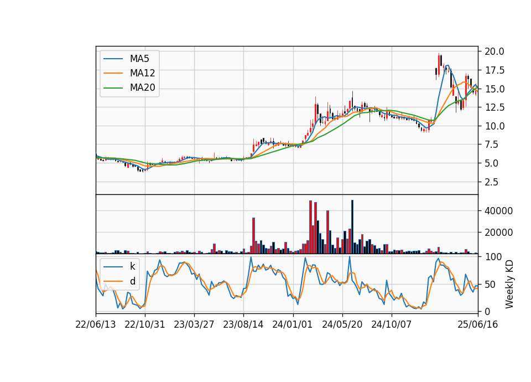The image size is (531, 382).
Task: Click the d legend label
Action: (132, 281)
